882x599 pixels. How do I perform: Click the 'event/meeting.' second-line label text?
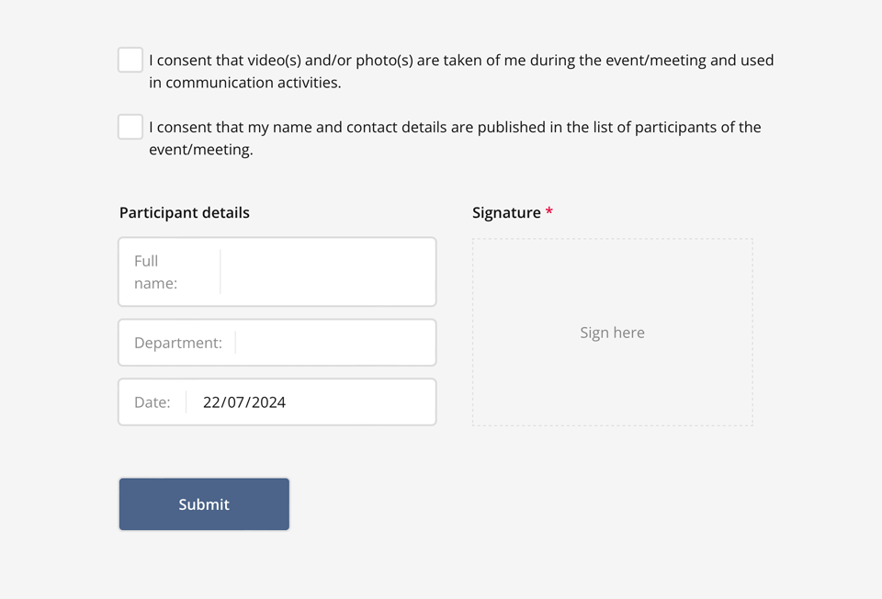click(x=201, y=150)
